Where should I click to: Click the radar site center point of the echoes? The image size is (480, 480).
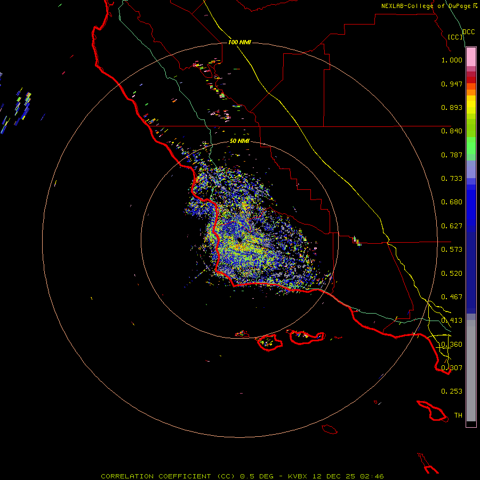[239, 239]
